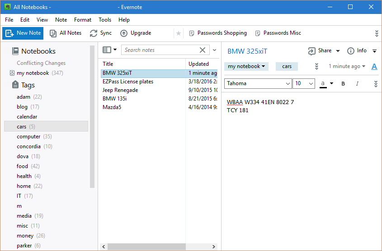
Task: Create a note with New Note button
Action: [23, 33]
